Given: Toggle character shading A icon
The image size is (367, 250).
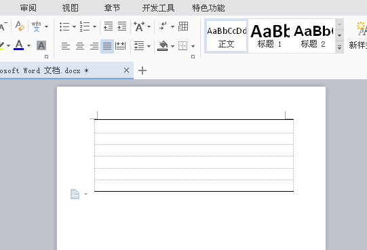Looking at the screenshot, I should (41, 45).
